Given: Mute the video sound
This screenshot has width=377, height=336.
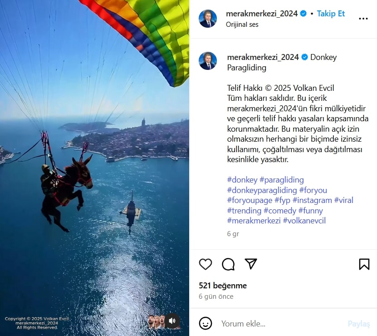Looking at the screenshot, I should [x=172, y=321].
